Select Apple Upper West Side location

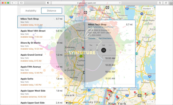click(41, 94)
